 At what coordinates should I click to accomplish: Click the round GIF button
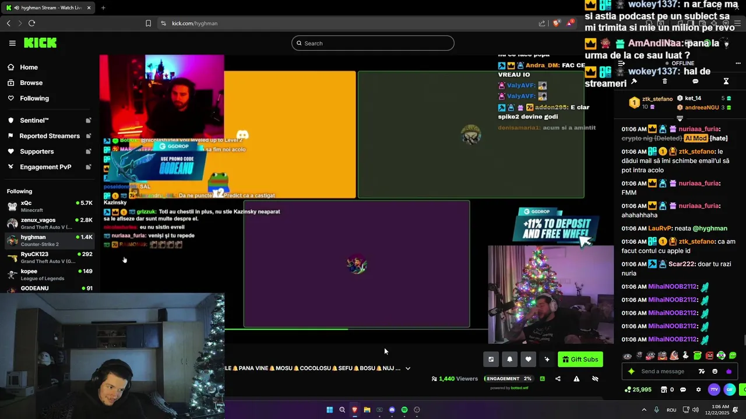(x=730, y=390)
